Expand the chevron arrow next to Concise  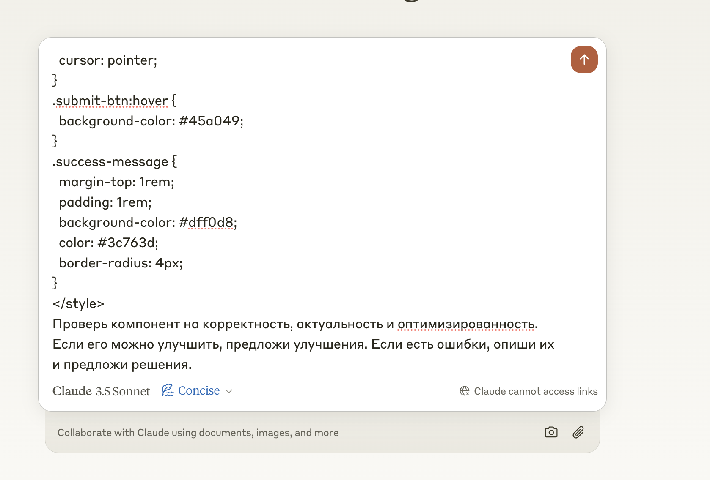[x=229, y=391]
